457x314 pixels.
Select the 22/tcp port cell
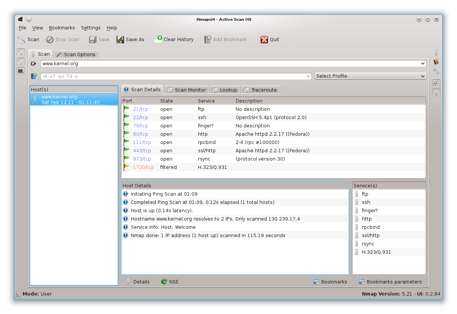pos(140,117)
